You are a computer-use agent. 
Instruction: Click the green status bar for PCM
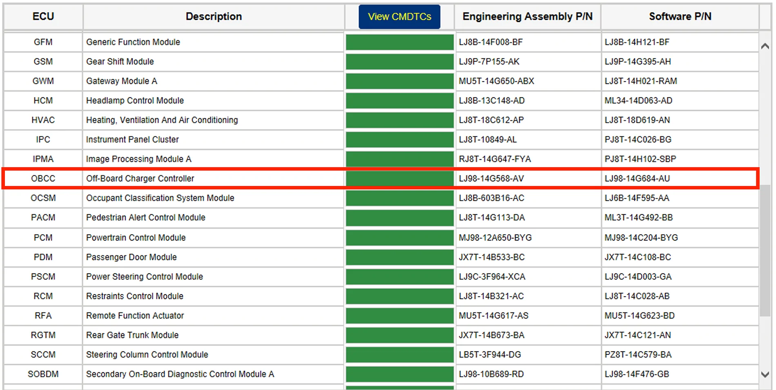(399, 237)
